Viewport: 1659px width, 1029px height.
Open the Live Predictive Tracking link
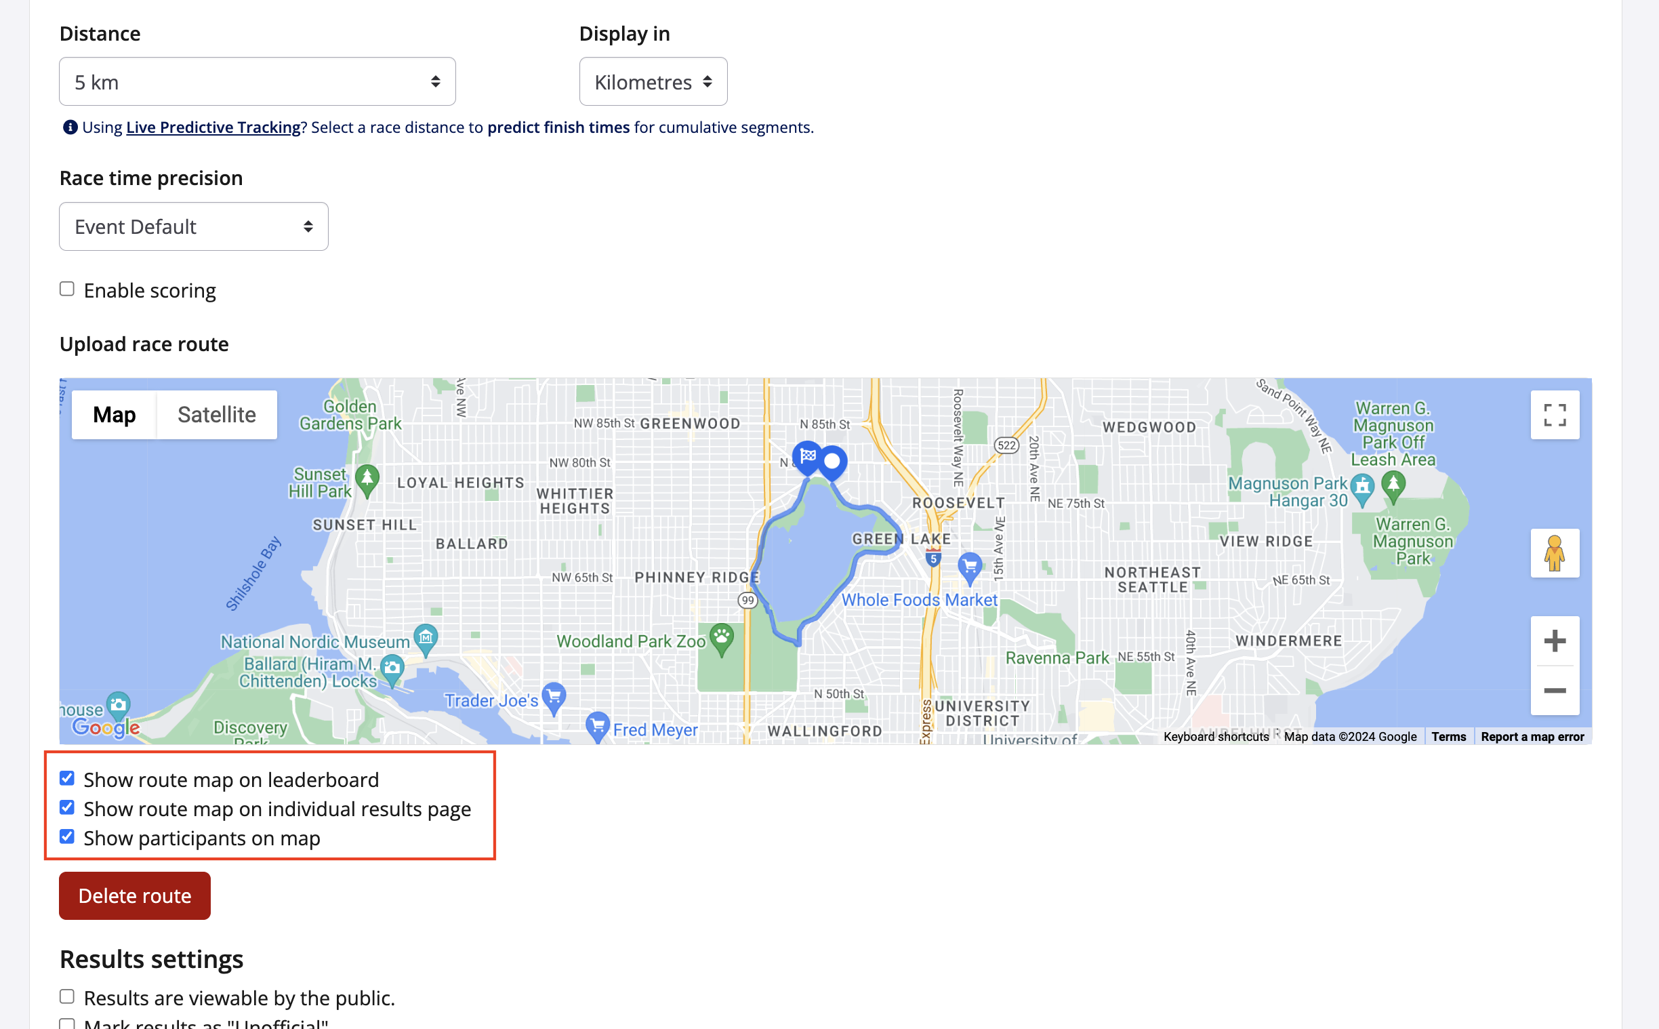point(213,127)
